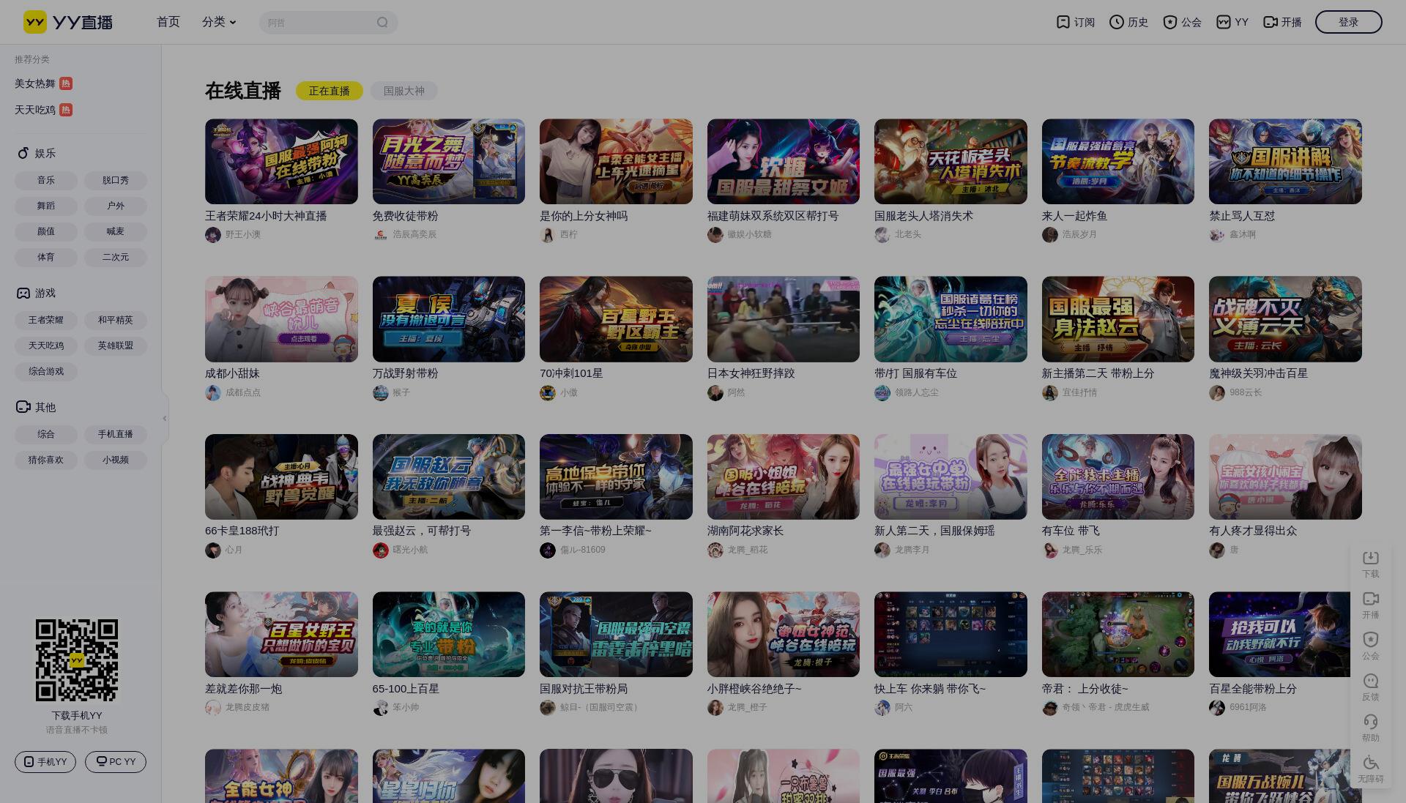
Task: Expand the 分类 dropdown
Action: click(219, 22)
